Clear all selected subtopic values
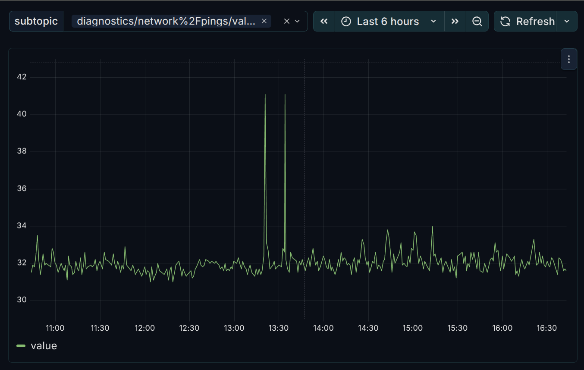The width and height of the screenshot is (584, 370). (286, 21)
